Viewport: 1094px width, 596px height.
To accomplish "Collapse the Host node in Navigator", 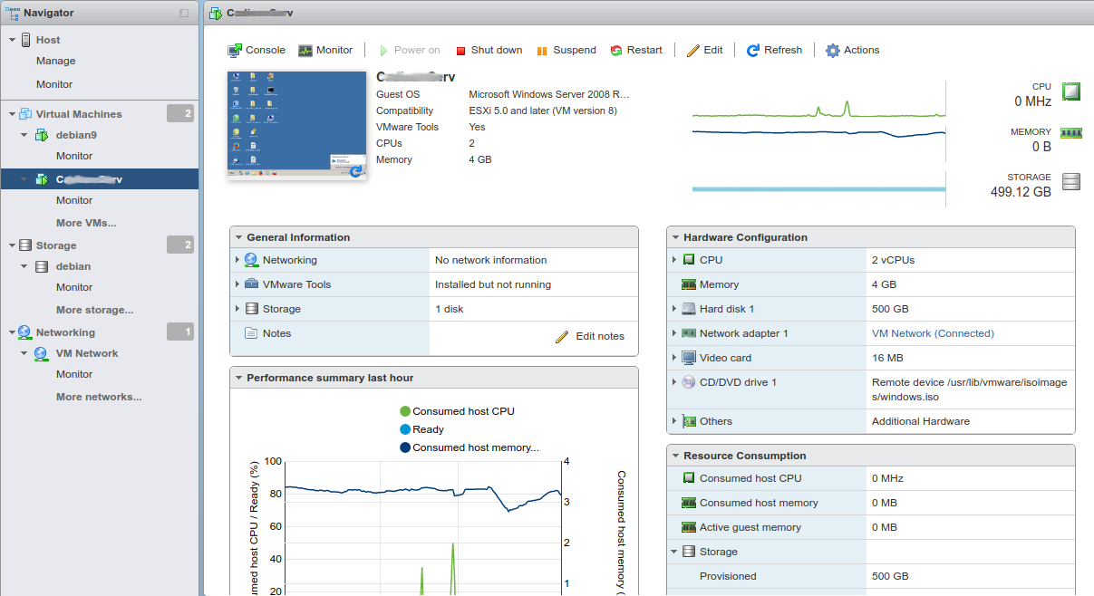I will pyautogui.click(x=12, y=40).
